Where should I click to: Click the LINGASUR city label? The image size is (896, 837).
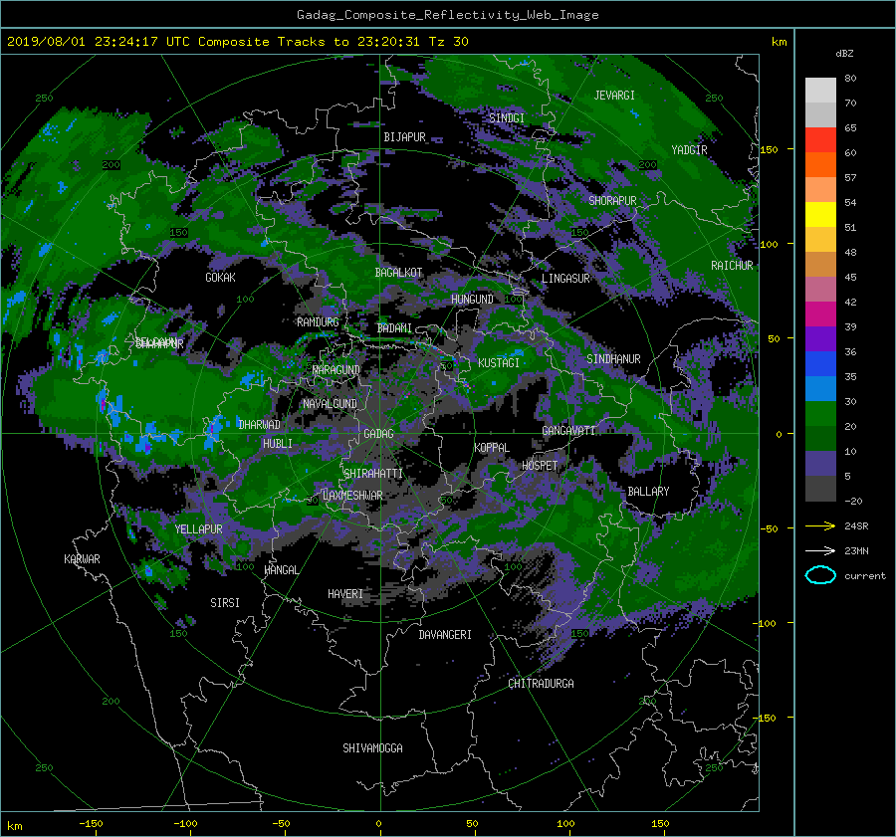coord(565,279)
